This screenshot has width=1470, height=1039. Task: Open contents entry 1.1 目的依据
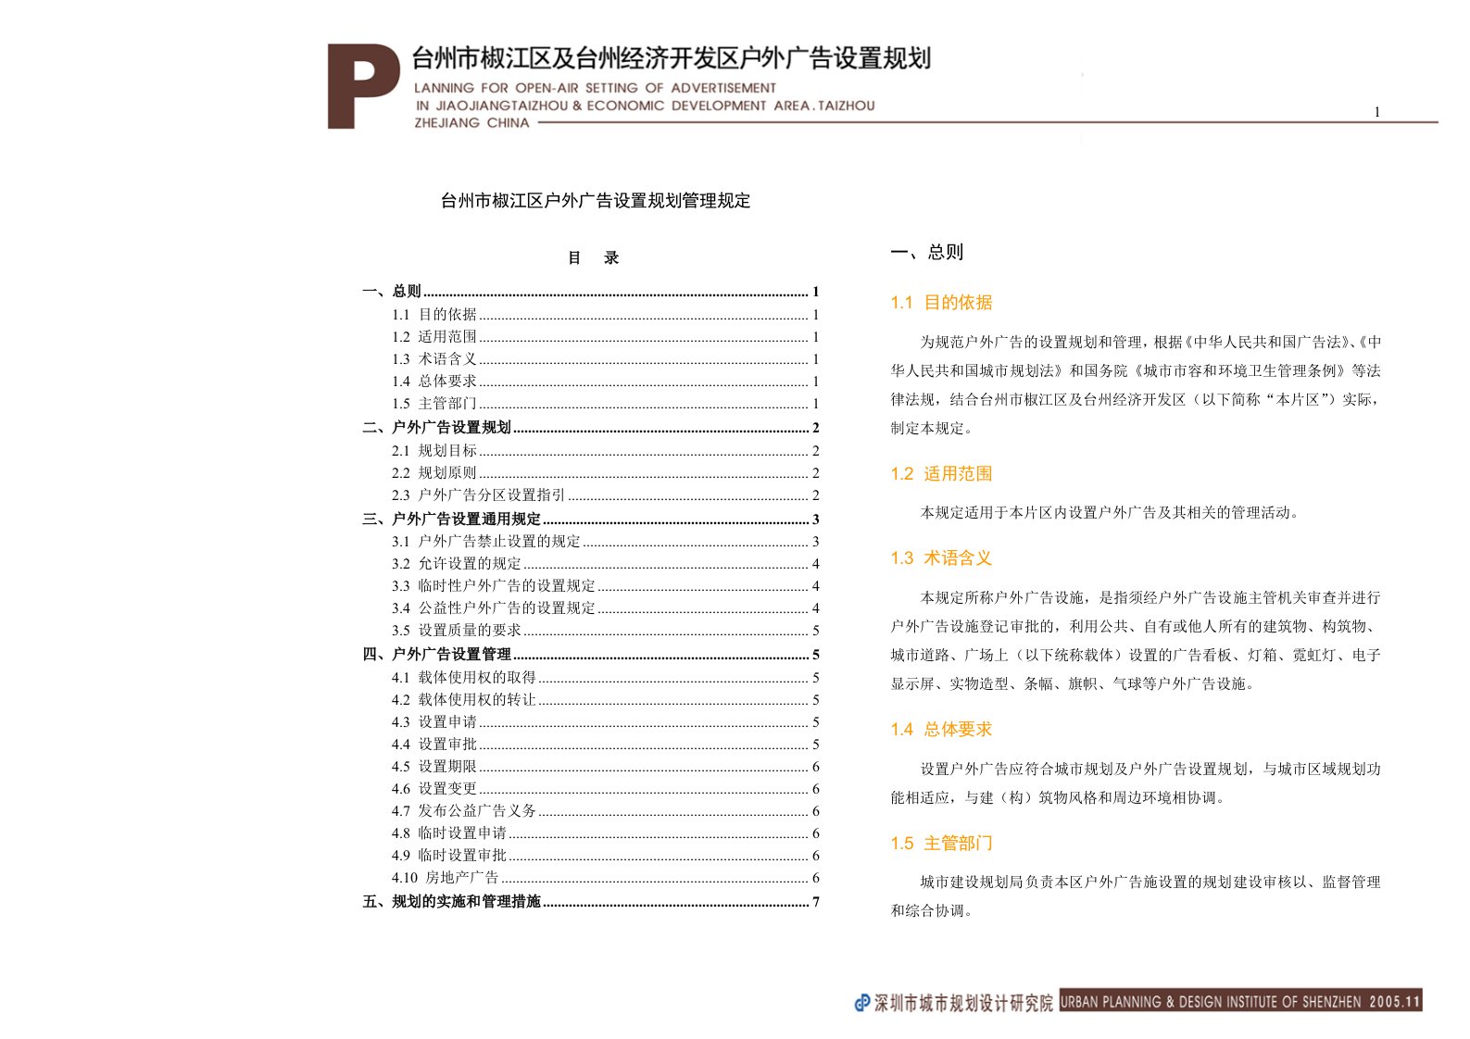point(605,315)
